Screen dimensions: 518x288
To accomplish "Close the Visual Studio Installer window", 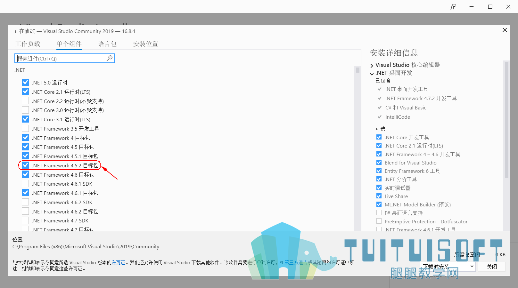I will (508, 7).
